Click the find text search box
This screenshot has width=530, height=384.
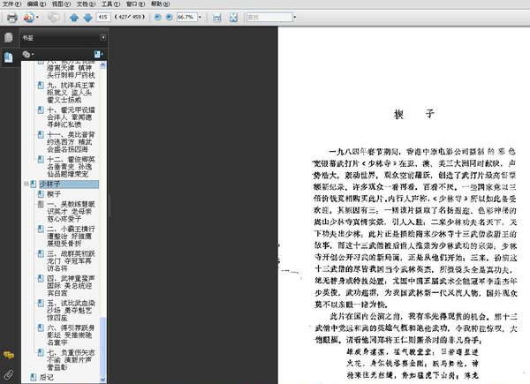pos(269,17)
